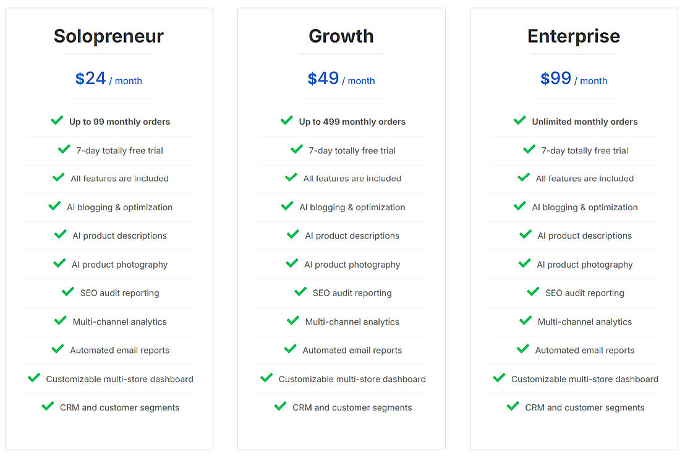This screenshot has width=685, height=460.
Task: Select the Enterprise plan heading
Action: pyautogui.click(x=574, y=36)
